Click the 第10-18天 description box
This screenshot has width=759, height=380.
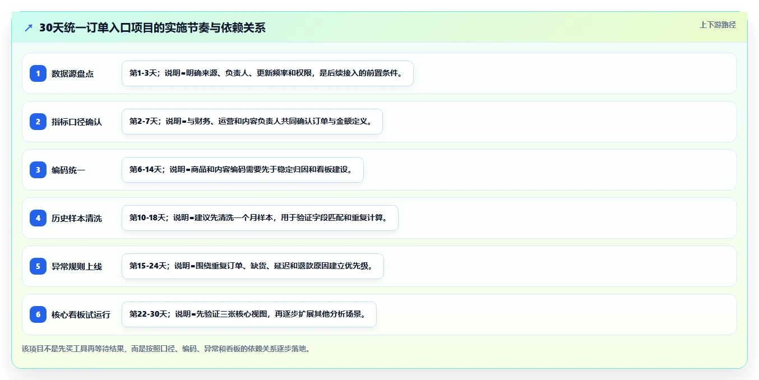(260, 218)
